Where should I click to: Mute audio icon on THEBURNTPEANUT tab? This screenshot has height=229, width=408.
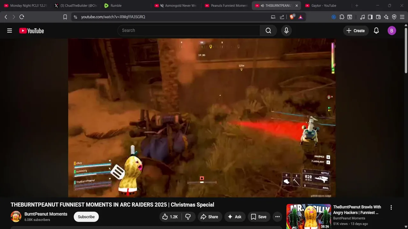[x=262, y=5]
